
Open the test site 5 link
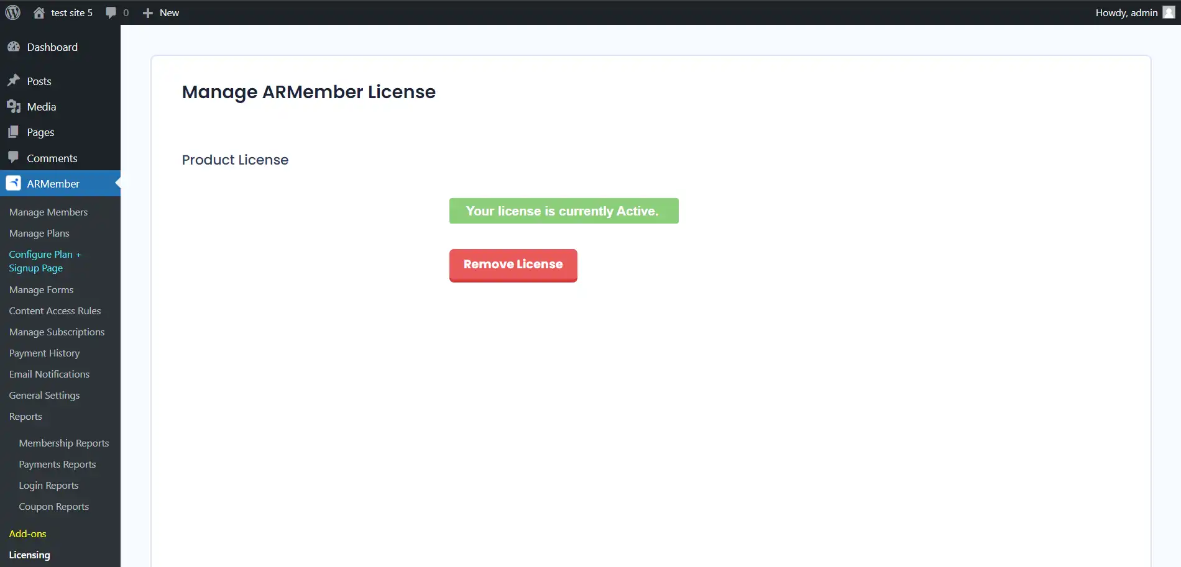(x=71, y=12)
